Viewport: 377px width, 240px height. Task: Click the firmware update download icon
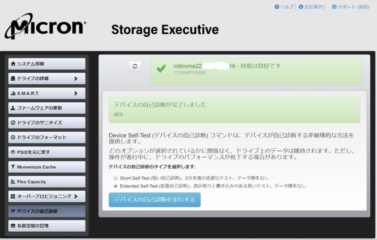13,108
